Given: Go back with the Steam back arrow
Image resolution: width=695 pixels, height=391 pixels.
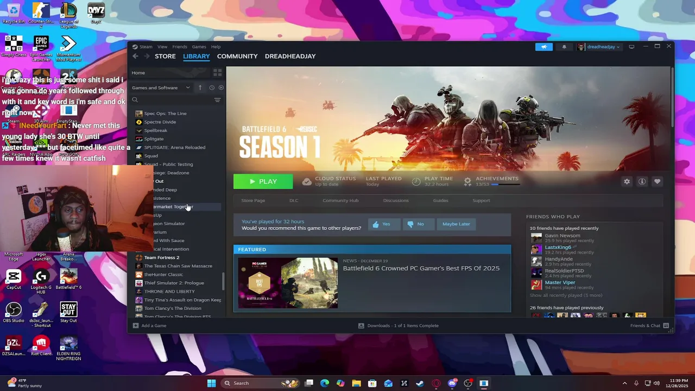Looking at the screenshot, I should point(136,56).
